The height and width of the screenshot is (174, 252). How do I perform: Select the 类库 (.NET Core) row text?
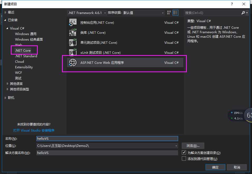pos(93,33)
